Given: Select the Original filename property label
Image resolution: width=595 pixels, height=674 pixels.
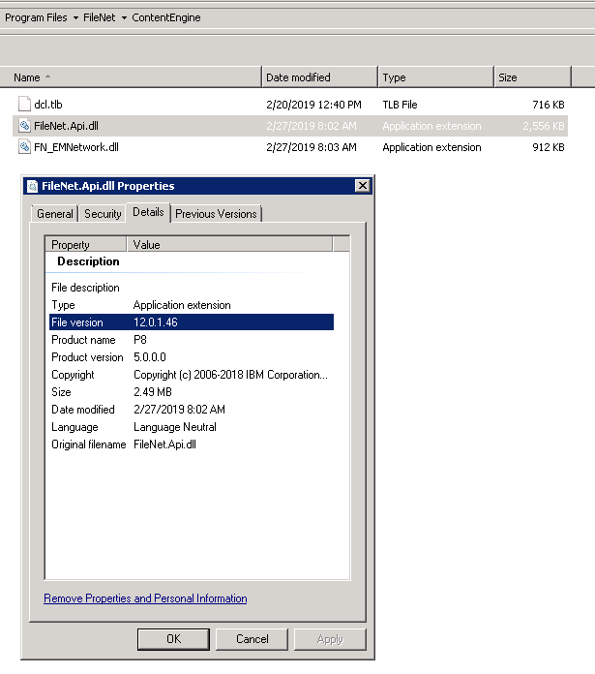Looking at the screenshot, I should click(88, 444).
